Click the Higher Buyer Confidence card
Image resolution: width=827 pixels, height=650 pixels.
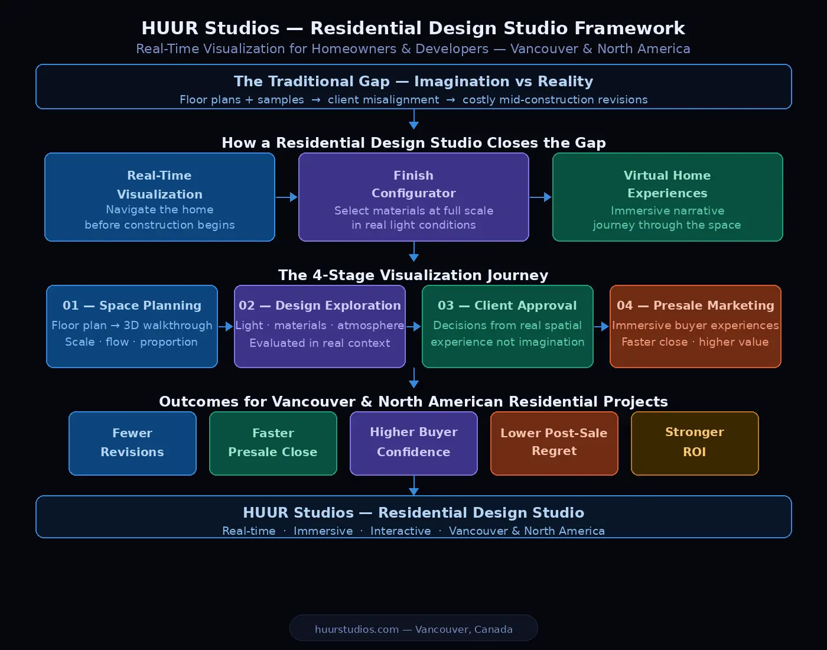tap(413, 443)
